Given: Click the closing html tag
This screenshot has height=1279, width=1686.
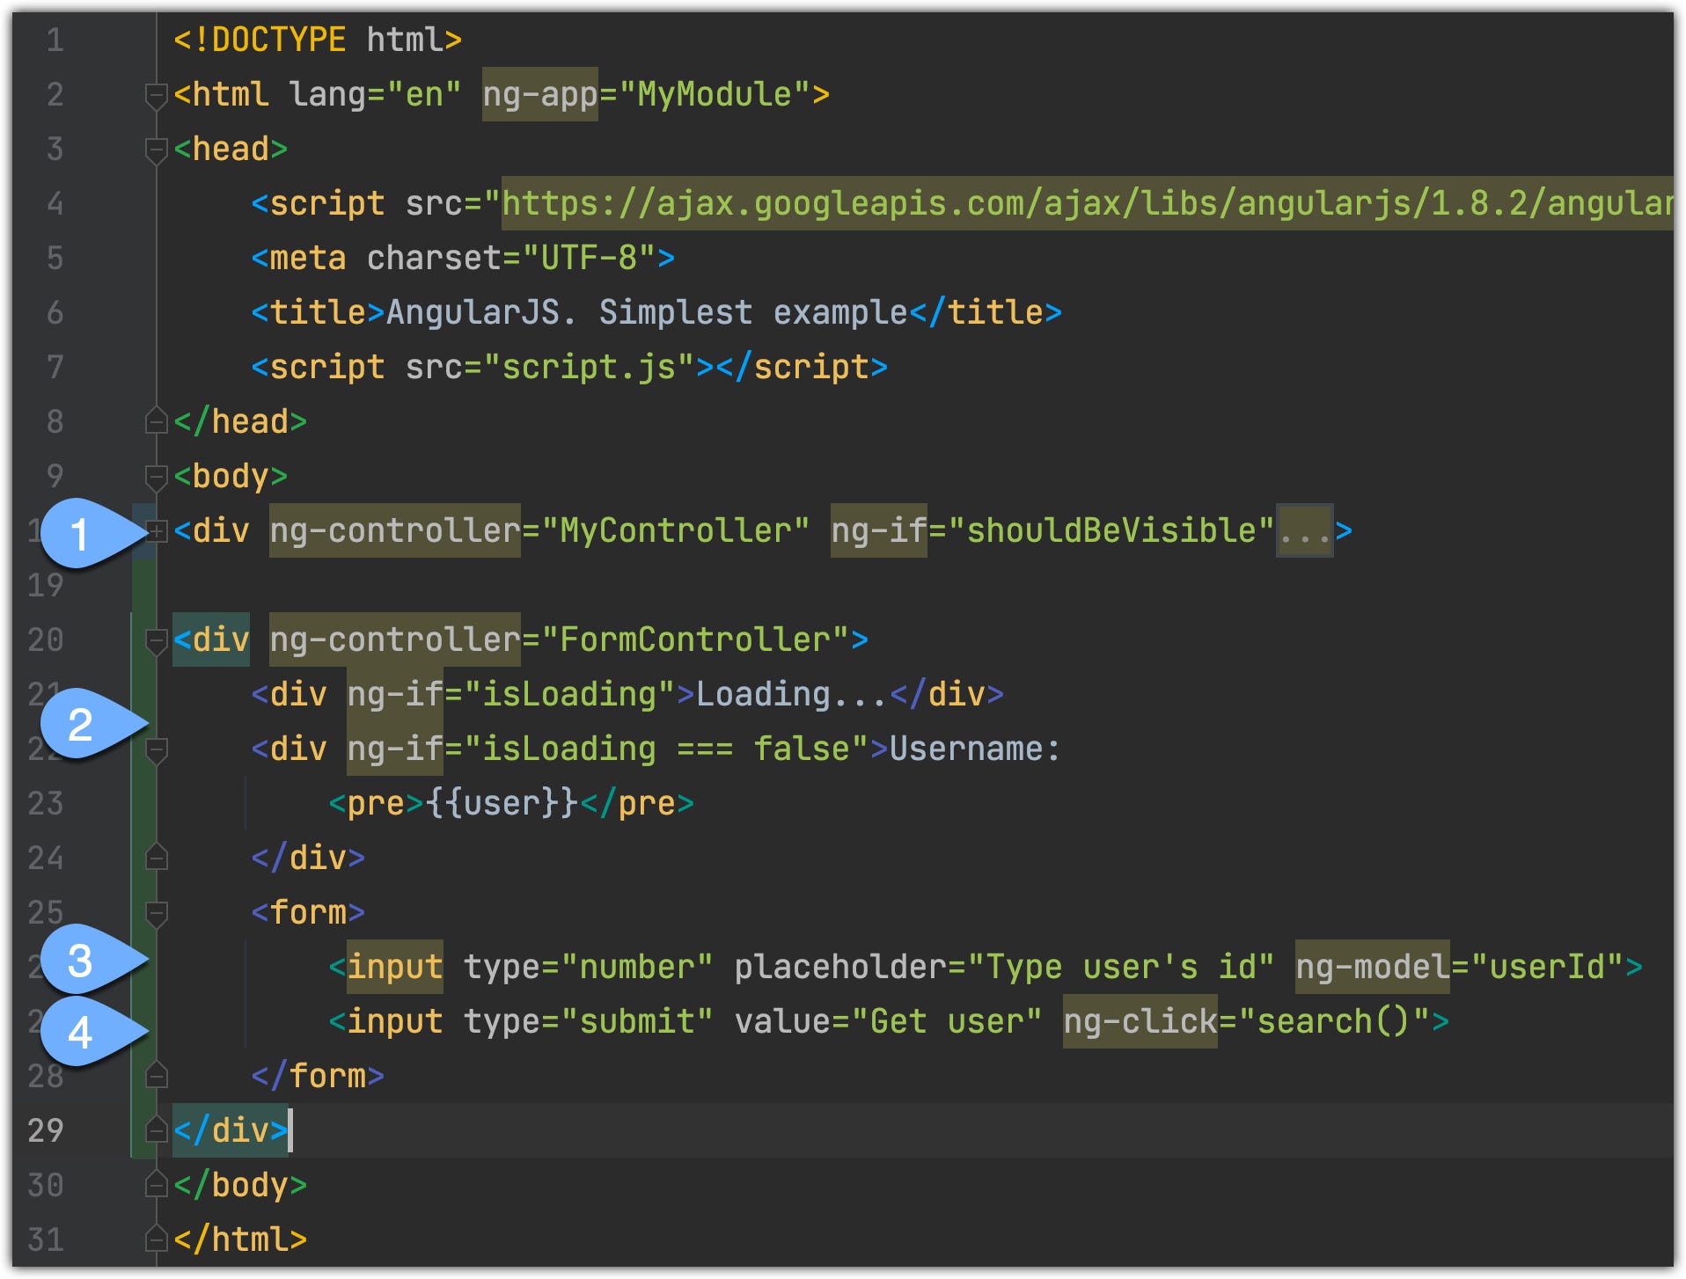Looking at the screenshot, I should tap(240, 1239).
